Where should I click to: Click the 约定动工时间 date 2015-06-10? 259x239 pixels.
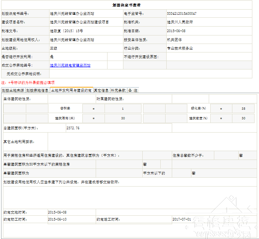click(x=57, y=219)
